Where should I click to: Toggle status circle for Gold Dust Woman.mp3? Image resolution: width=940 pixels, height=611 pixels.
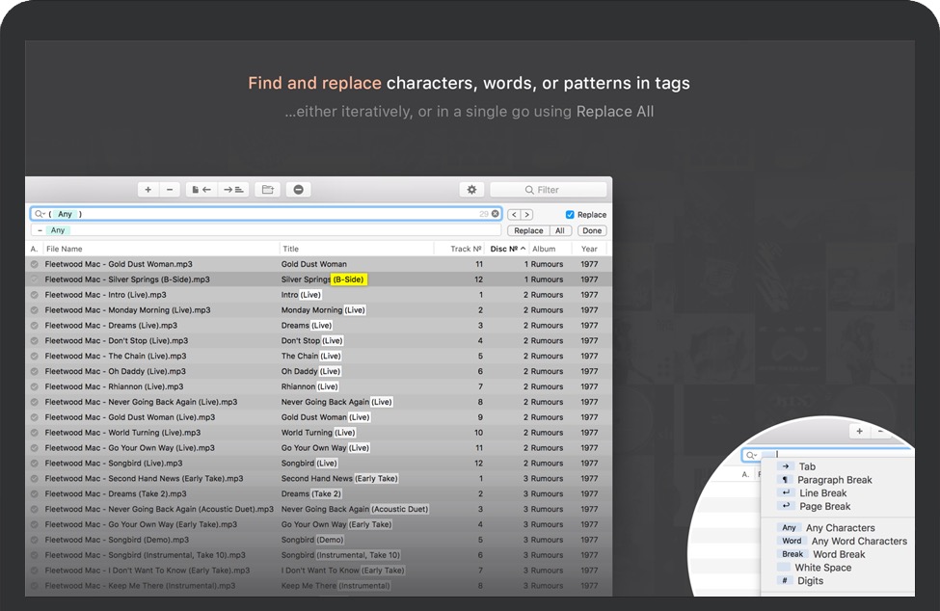pos(35,264)
